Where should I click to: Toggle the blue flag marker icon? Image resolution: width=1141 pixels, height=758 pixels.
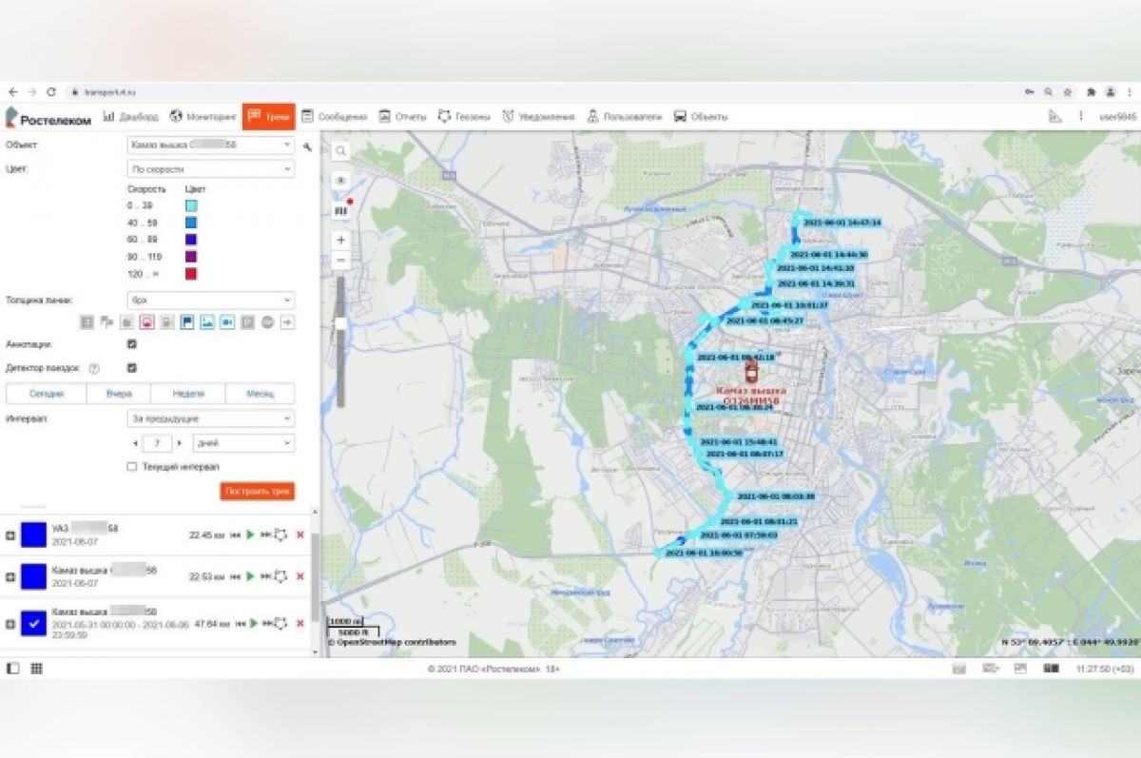(x=187, y=322)
